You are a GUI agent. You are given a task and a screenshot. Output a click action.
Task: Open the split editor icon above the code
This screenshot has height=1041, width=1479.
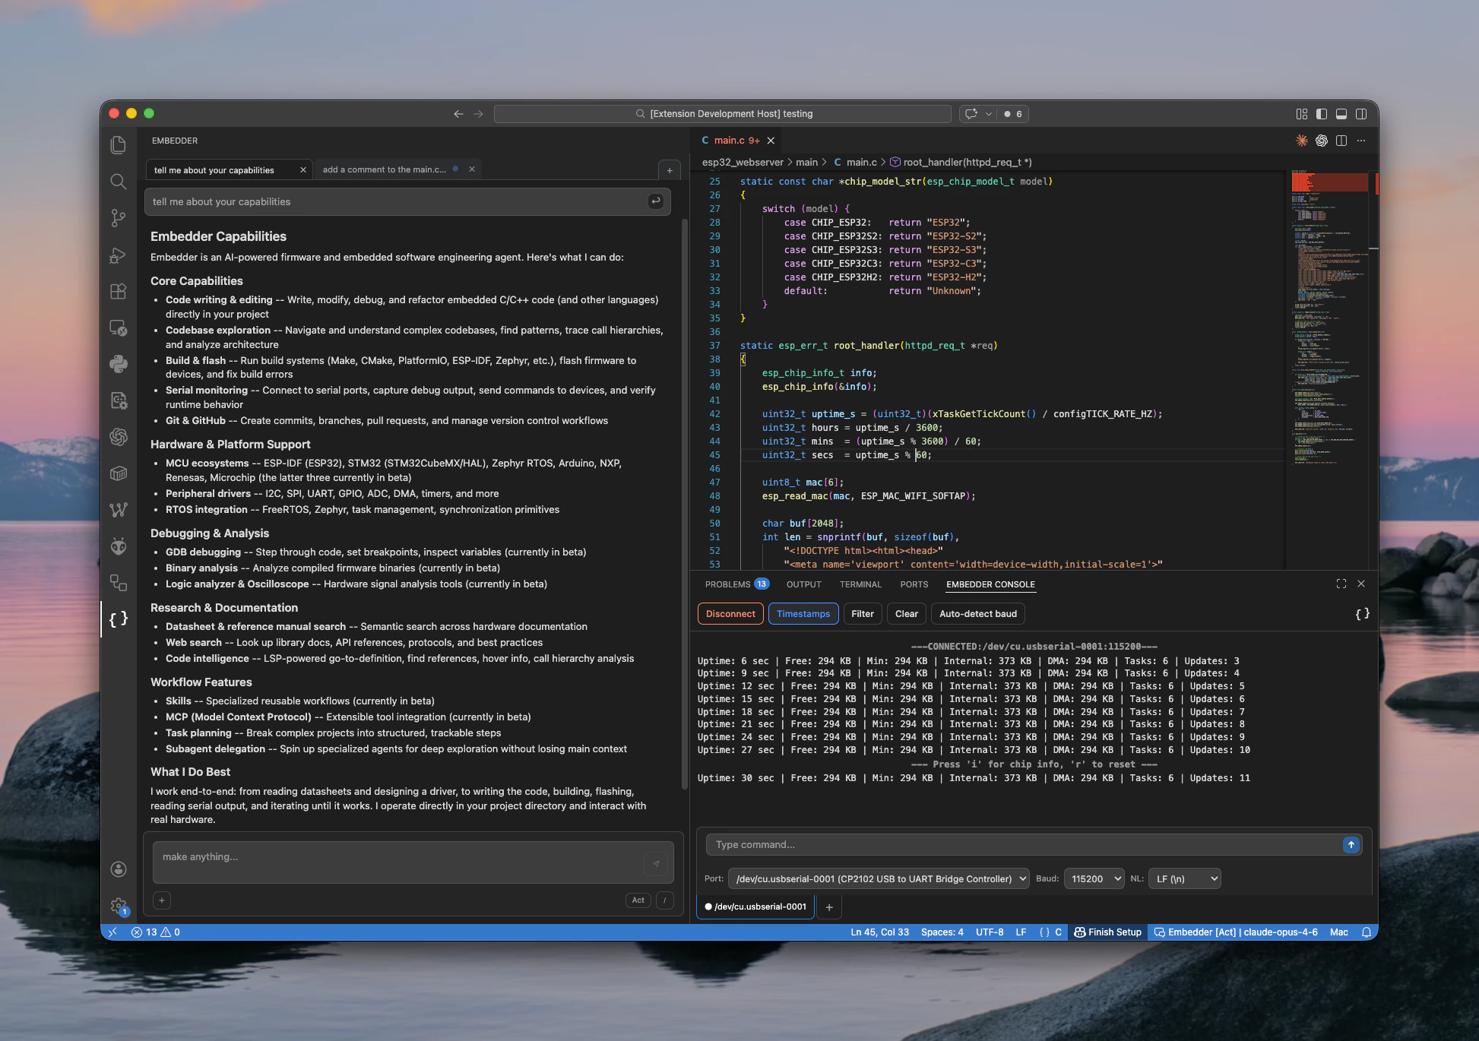(x=1342, y=141)
